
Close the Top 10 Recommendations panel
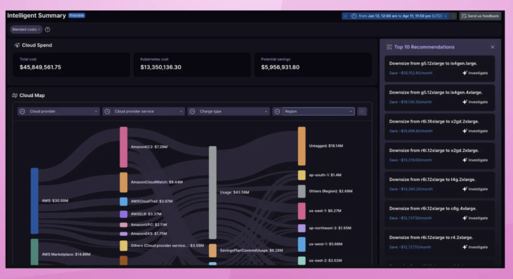pos(492,47)
